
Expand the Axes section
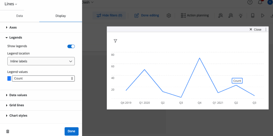click(x=13, y=28)
